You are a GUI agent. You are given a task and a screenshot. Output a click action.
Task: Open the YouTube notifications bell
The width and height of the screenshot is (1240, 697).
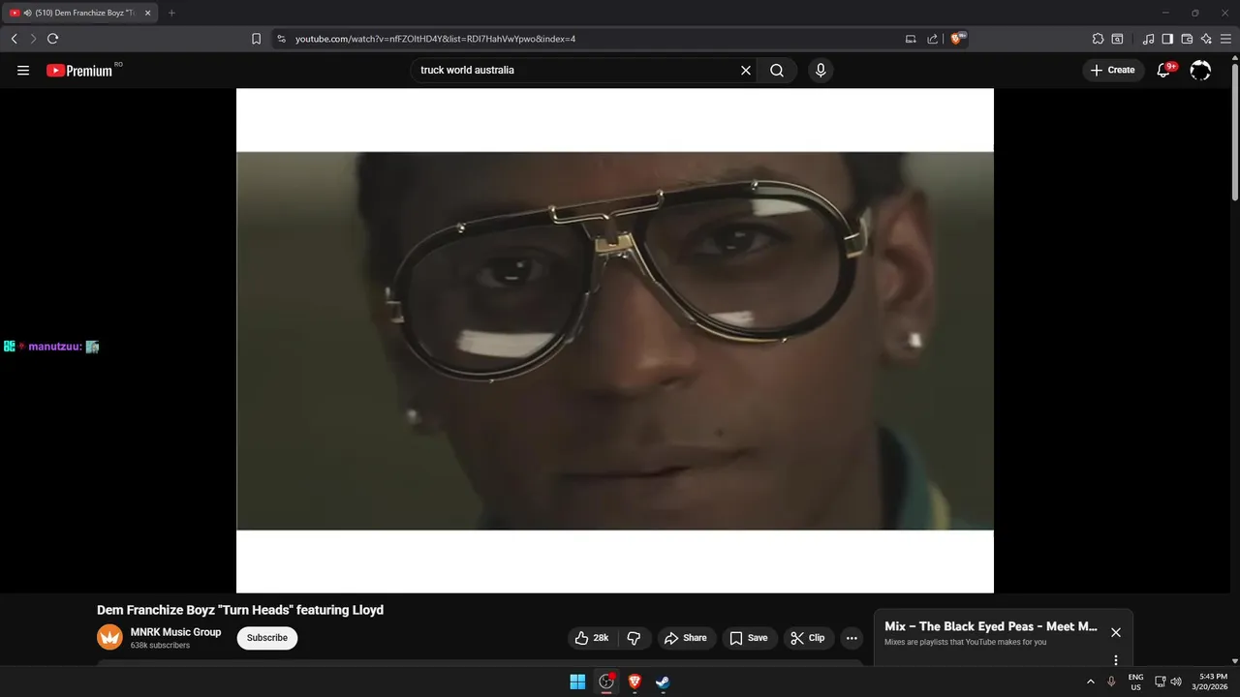coord(1164,70)
